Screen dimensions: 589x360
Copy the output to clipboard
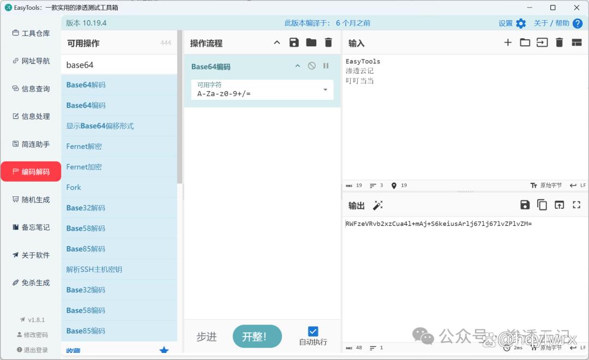point(542,205)
